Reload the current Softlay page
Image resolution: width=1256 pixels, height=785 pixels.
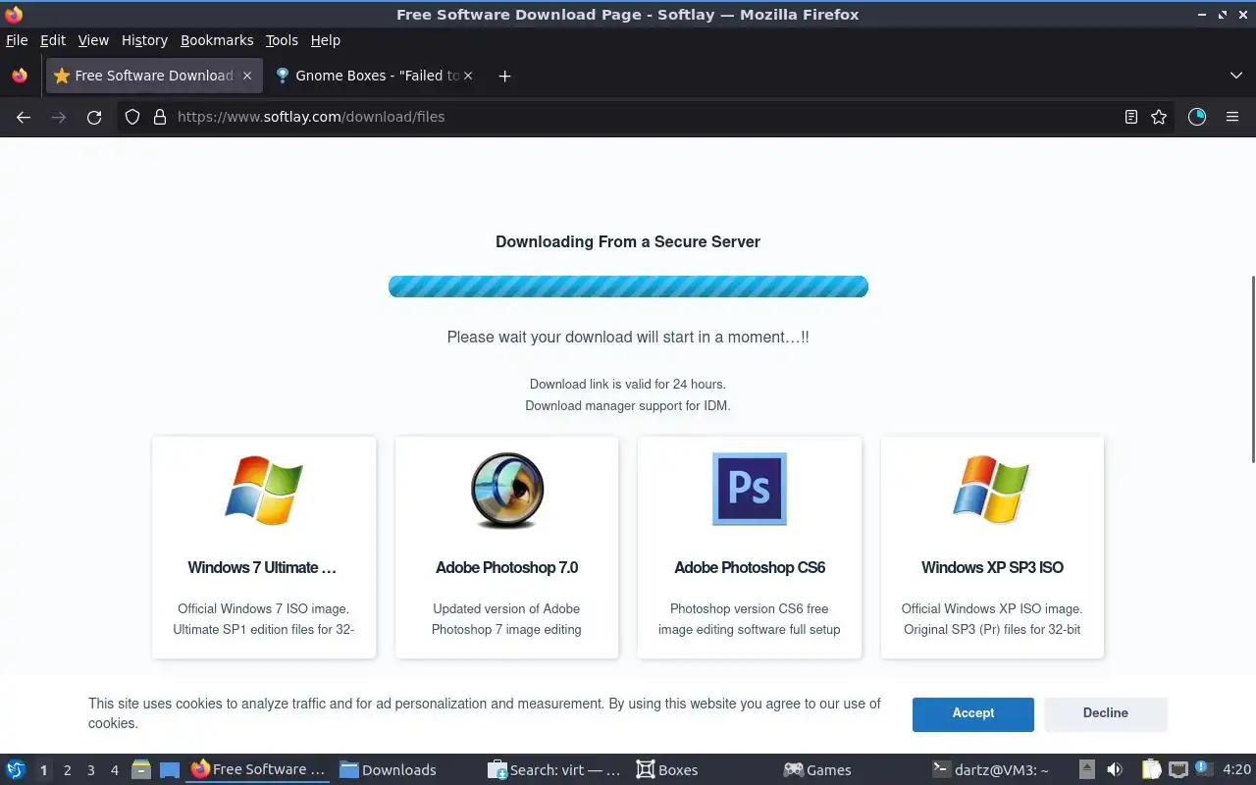94,117
